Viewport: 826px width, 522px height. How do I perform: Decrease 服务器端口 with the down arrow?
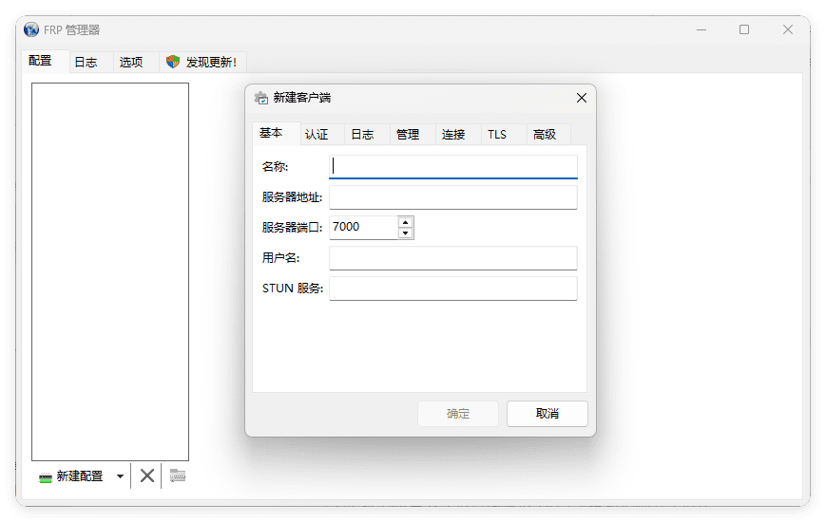tap(405, 233)
